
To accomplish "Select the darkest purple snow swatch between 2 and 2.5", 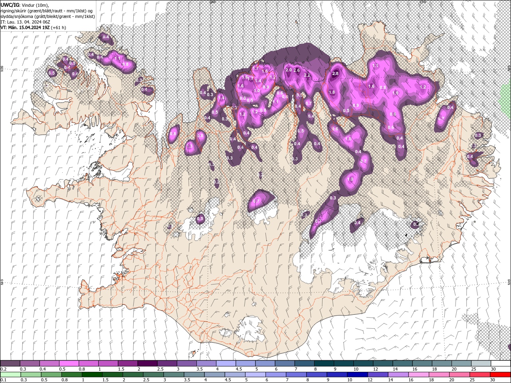I will [x=147, y=363].
